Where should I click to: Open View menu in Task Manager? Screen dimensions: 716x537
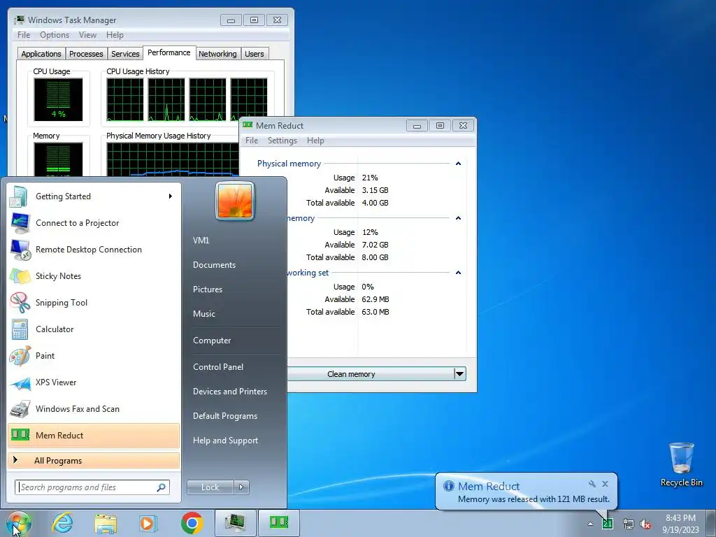[87, 35]
